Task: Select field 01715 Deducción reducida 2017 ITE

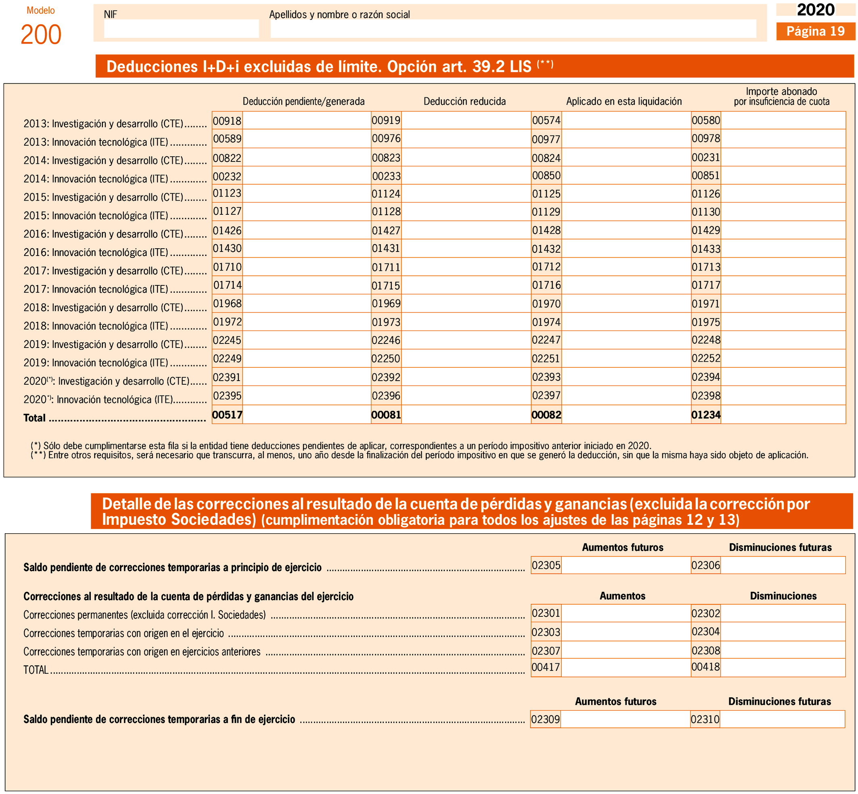Action: (466, 286)
